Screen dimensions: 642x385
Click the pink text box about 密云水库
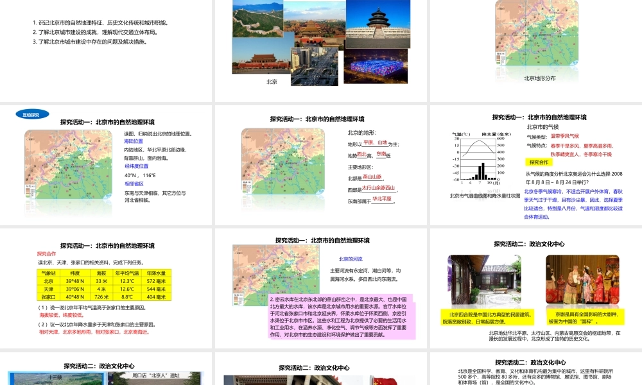click(x=342, y=317)
